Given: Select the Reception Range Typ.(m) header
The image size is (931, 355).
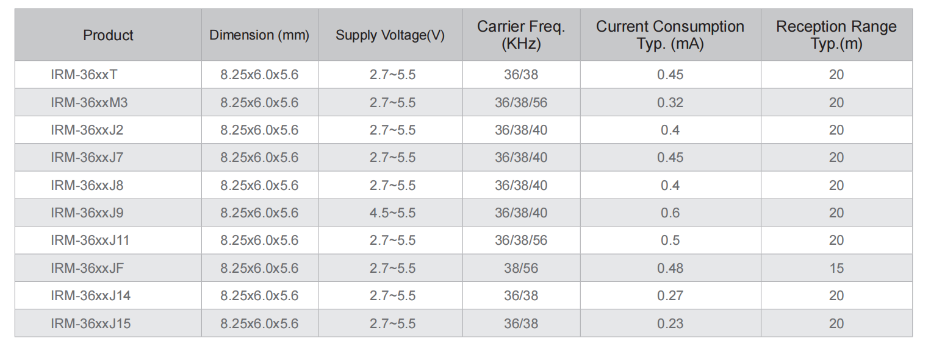Looking at the screenshot, I should click(836, 35).
